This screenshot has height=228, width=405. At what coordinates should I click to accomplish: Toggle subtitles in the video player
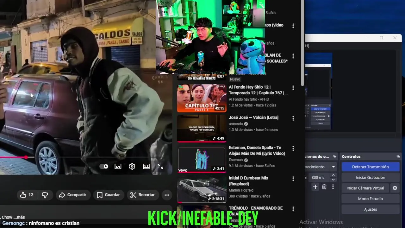[x=118, y=166]
